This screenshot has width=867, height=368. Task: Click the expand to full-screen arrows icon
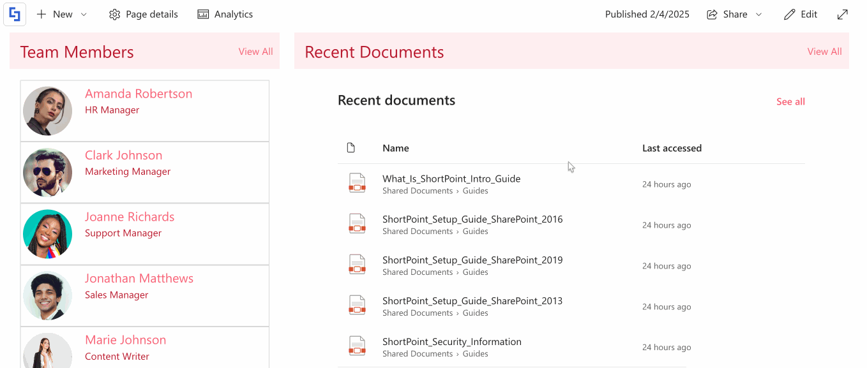pos(843,14)
